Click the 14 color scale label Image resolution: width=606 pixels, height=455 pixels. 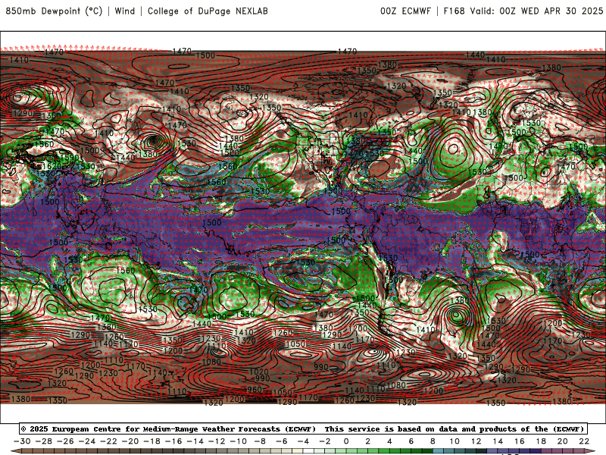[x=498, y=441]
